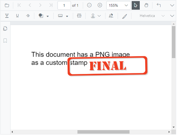Open the shape annotation dropdown arrow
Screen dimensions: 177x135
point(48,16)
